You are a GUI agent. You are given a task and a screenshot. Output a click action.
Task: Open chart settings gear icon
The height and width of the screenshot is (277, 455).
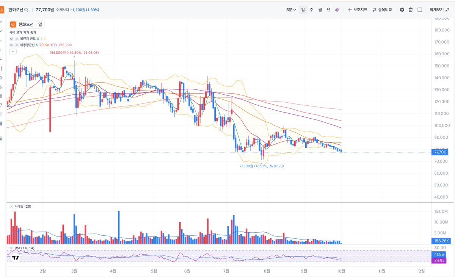pyautogui.click(x=402, y=9)
